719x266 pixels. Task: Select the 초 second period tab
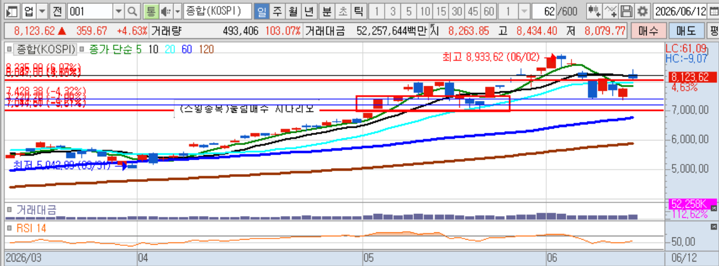coord(342,11)
